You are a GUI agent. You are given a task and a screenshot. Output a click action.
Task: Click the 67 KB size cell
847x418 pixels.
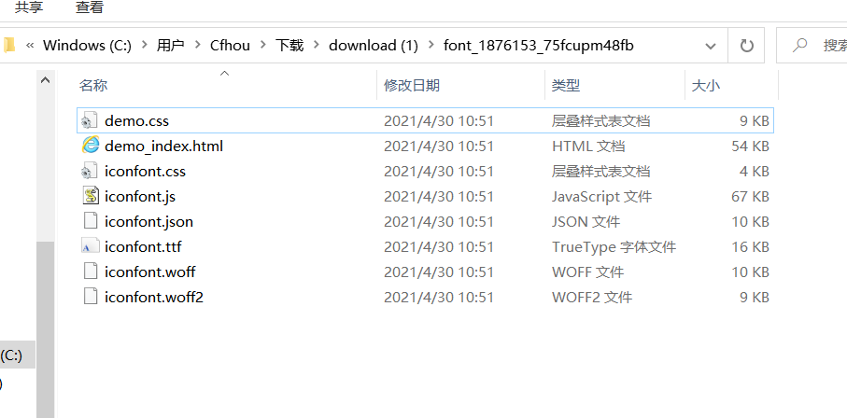pyautogui.click(x=750, y=196)
